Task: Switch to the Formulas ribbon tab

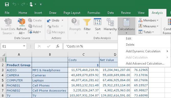Action: click(94, 13)
